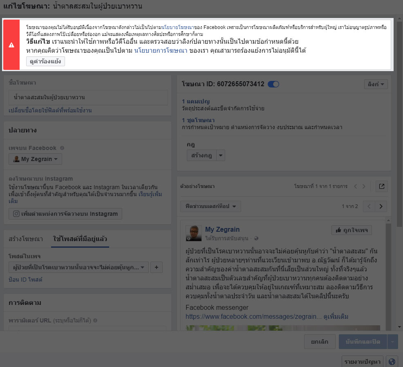
Task: Click the red warning triangle icon
Action: pyautogui.click(x=11, y=45)
